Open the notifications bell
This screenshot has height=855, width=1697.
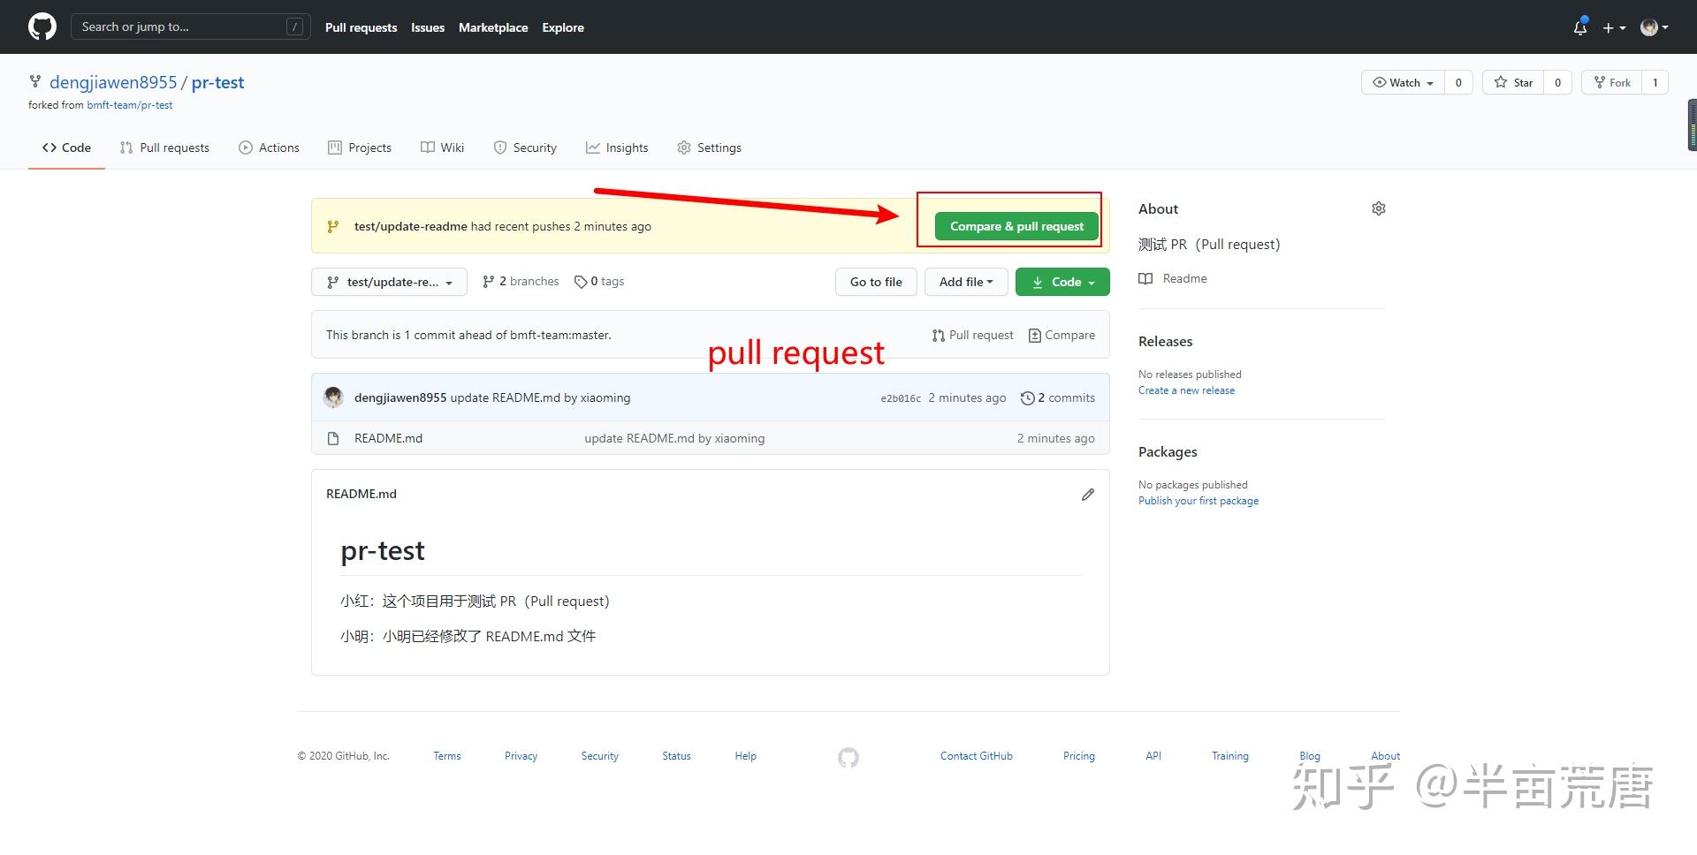tap(1579, 27)
